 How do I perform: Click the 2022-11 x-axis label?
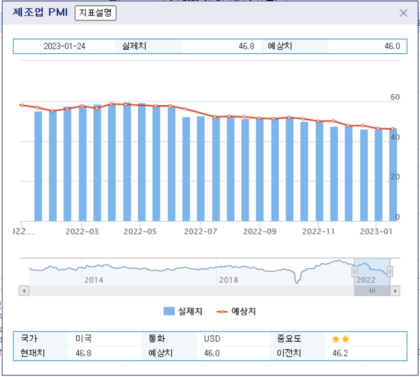(318, 231)
